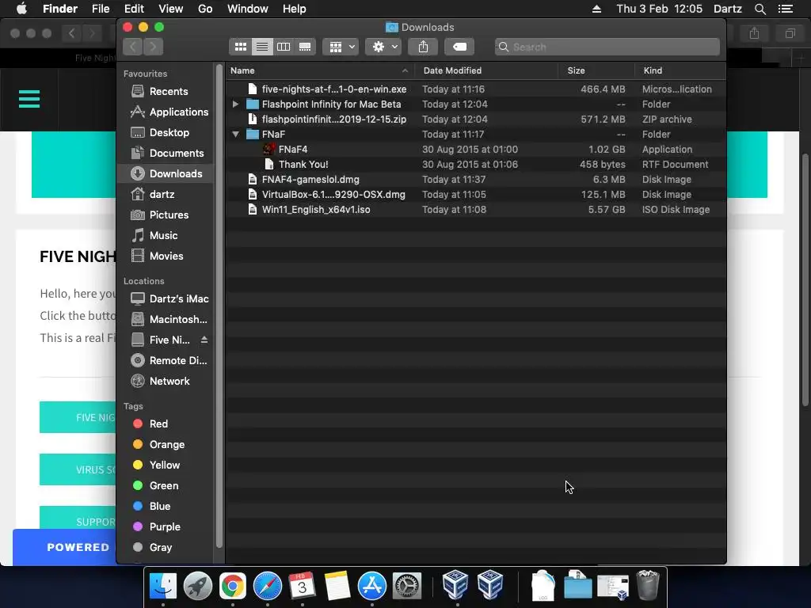Open the Go menu
Image resolution: width=811 pixels, height=608 pixels.
coord(205,9)
